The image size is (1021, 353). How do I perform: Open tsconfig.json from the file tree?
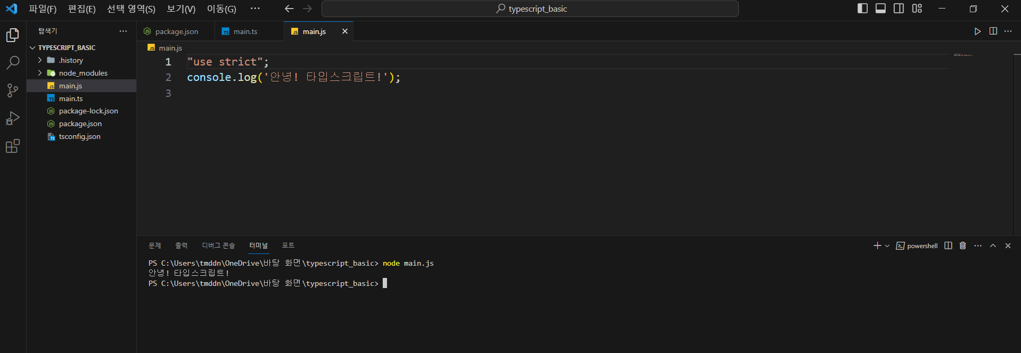coord(81,136)
